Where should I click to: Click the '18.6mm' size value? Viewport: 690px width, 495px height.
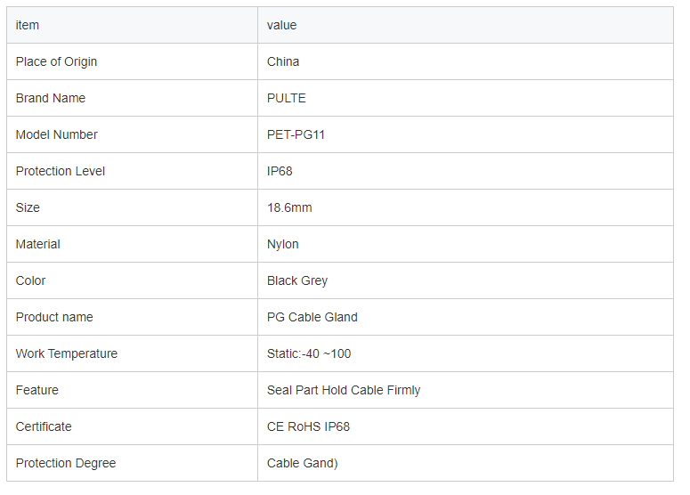(x=289, y=207)
